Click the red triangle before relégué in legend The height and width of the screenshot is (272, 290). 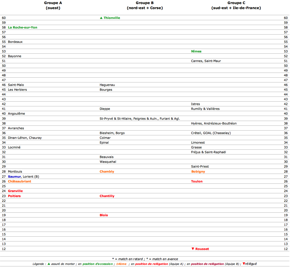click(x=244, y=264)
